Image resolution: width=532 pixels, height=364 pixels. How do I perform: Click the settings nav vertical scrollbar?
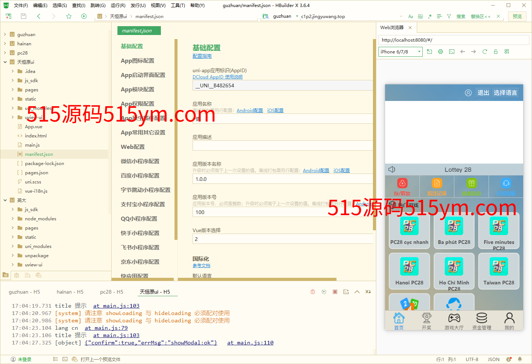176,140
